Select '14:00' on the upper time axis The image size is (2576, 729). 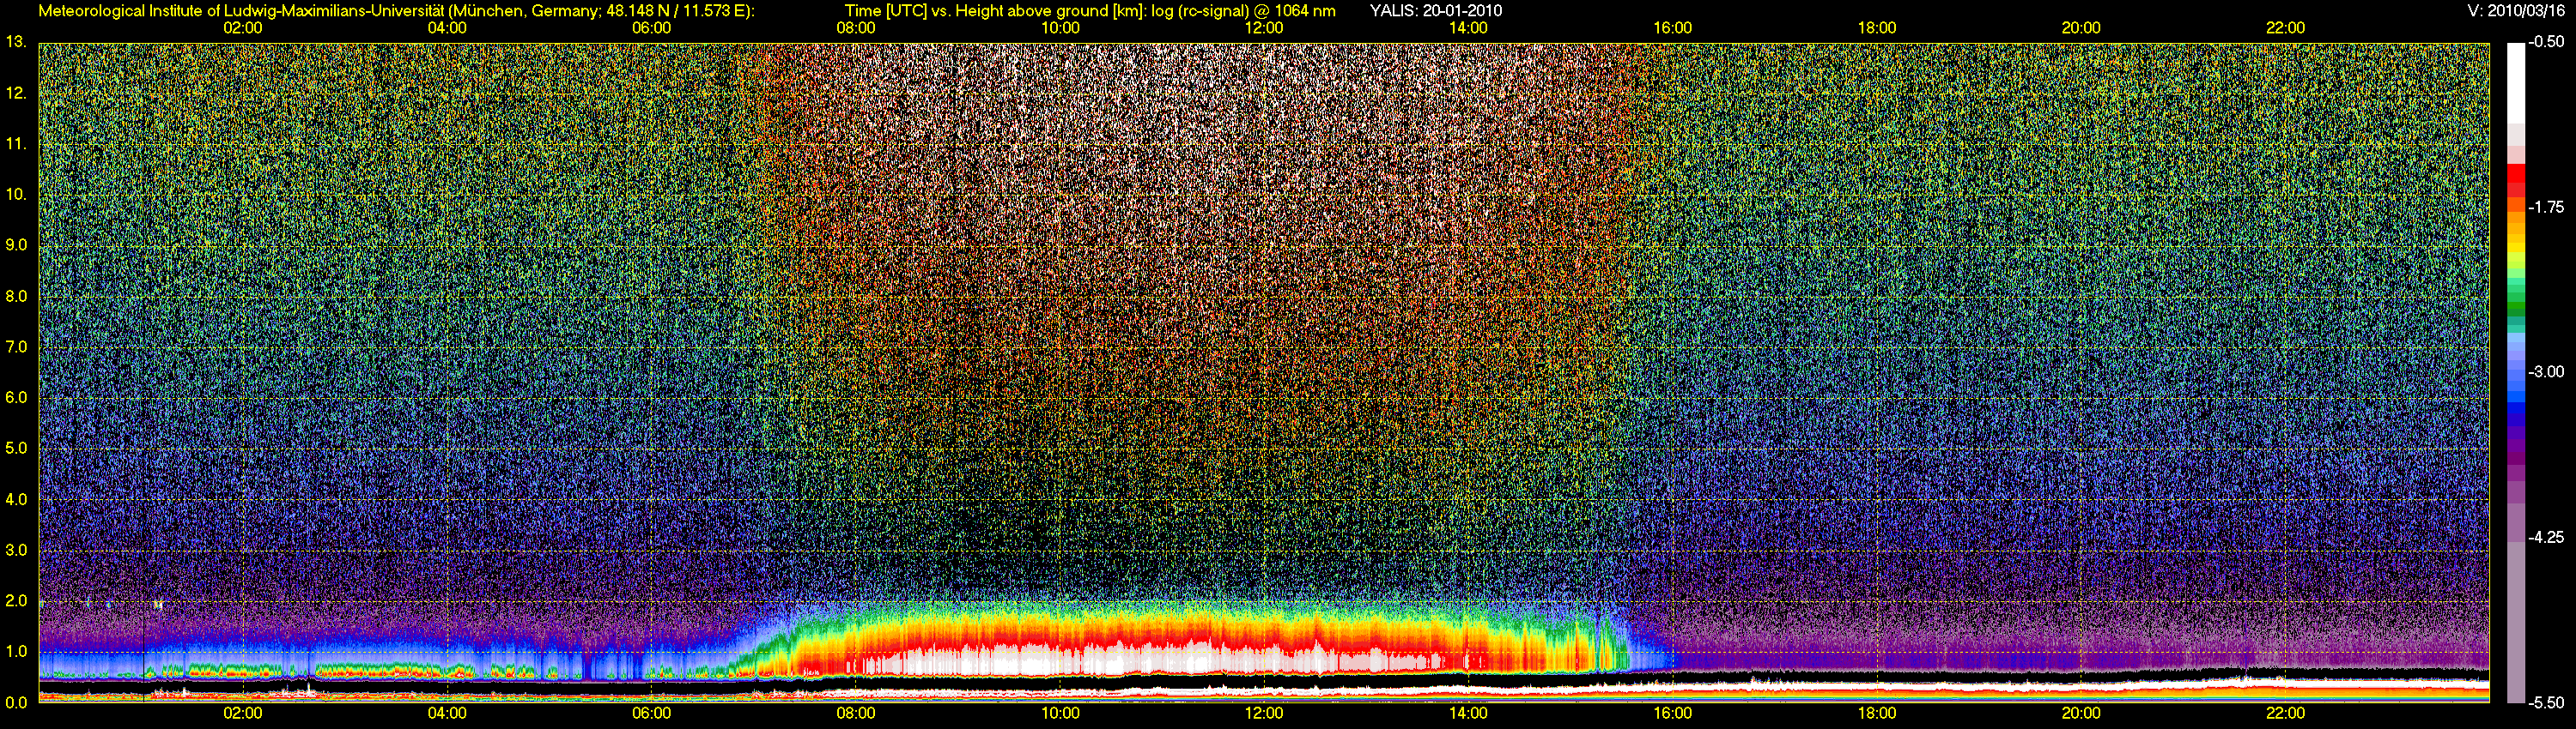(x=1468, y=28)
